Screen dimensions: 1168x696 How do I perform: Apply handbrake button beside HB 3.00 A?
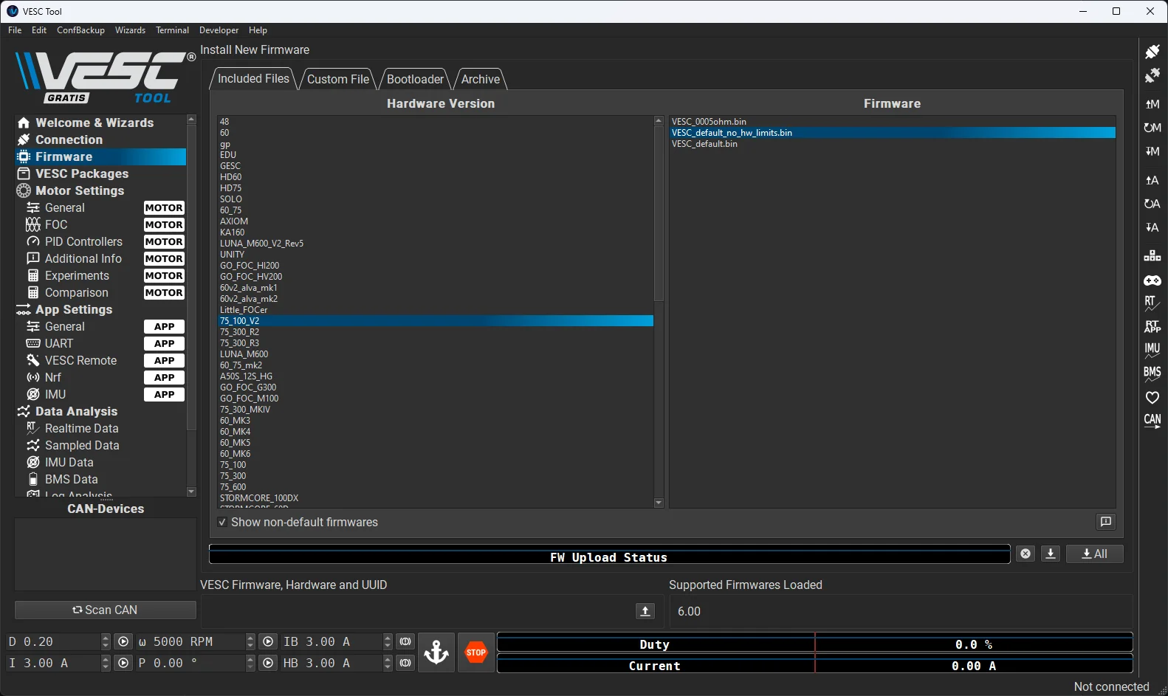(405, 664)
